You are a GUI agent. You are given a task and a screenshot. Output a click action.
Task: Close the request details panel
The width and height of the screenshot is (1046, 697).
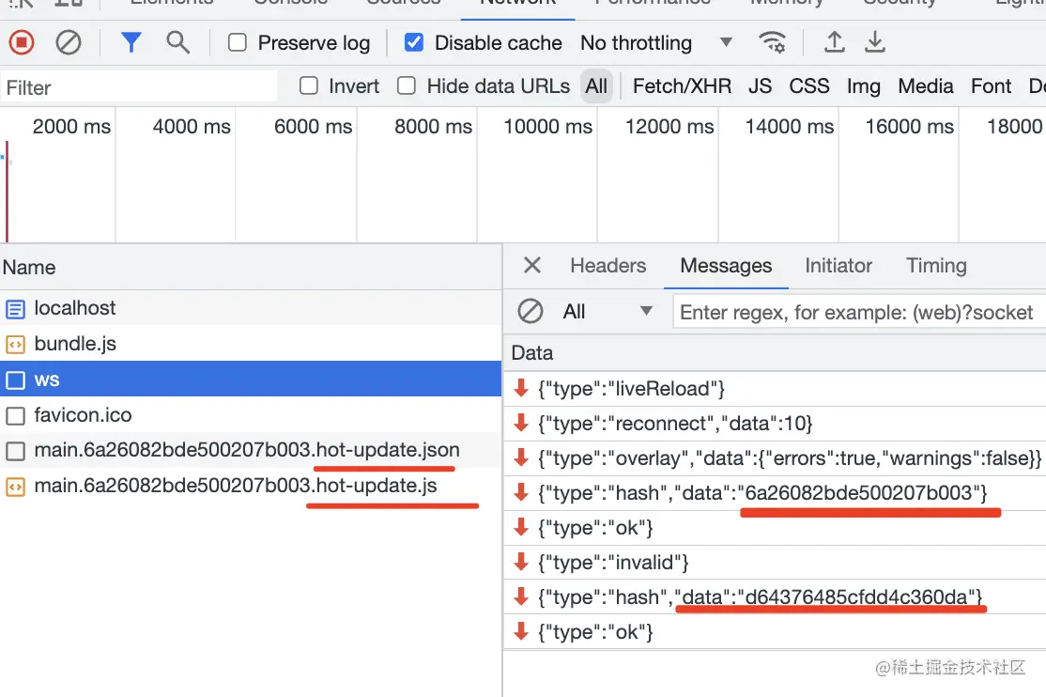[531, 265]
